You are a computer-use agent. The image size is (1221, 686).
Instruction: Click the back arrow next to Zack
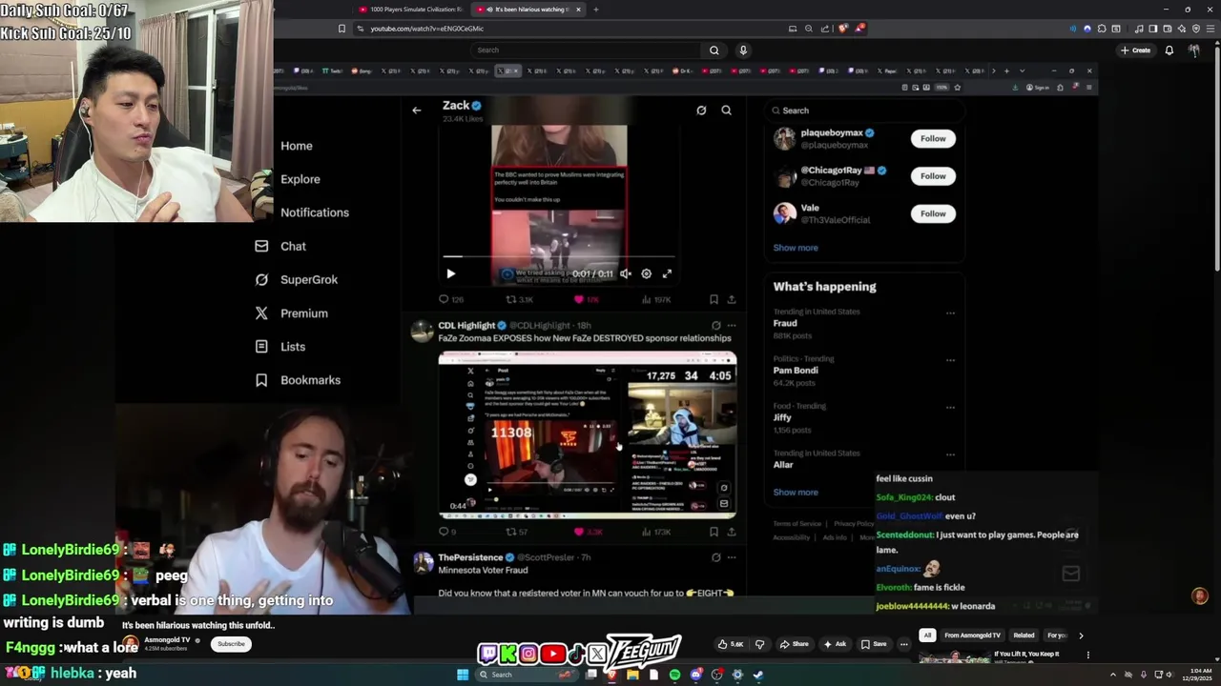[416, 111]
